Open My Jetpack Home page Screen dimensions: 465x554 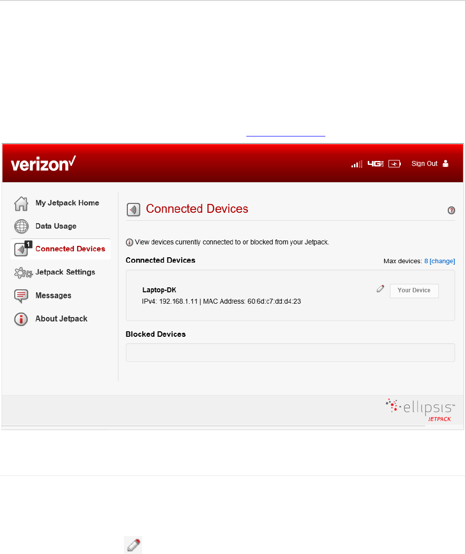coord(67,203)
